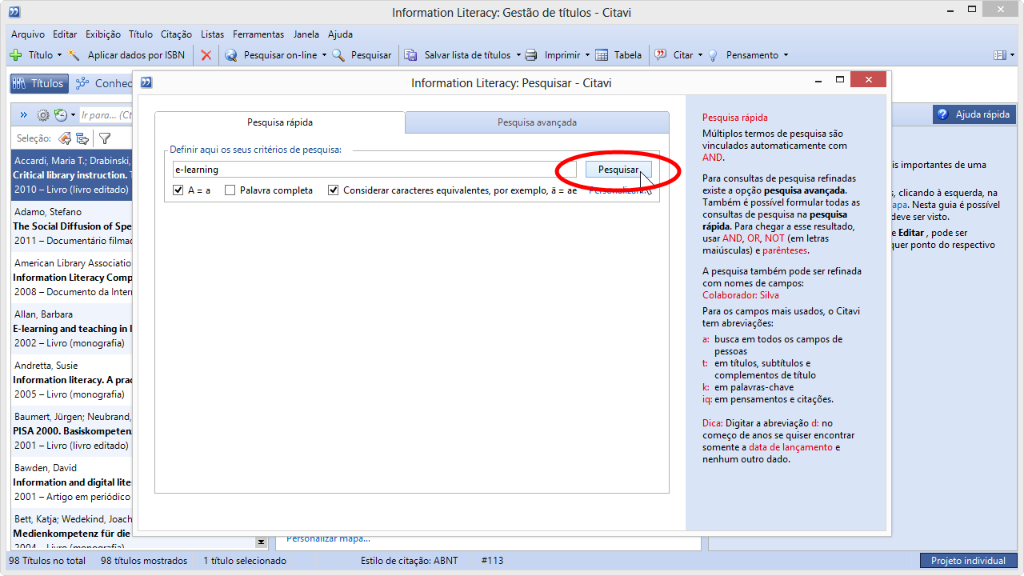Click the Tabela grid icon
1024x576 pixels.
coord(601,55)
